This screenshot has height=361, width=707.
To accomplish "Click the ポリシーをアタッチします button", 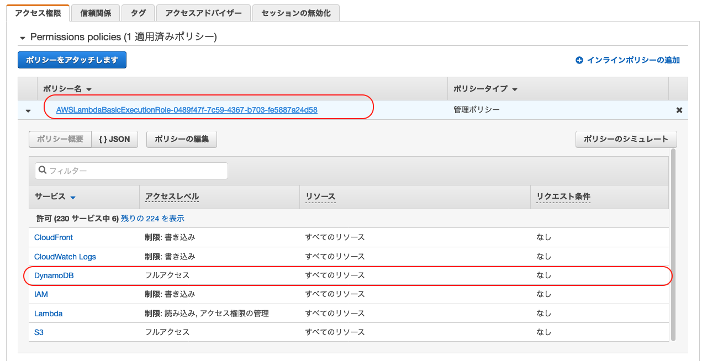I will [x=72, y=60].
